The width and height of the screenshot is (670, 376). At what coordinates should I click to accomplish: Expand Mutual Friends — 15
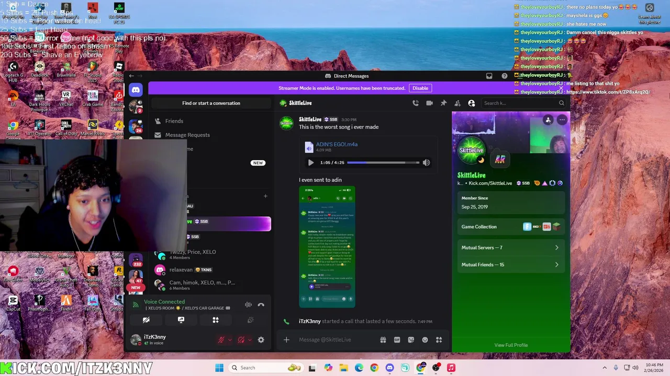click(x=510, y=265)
